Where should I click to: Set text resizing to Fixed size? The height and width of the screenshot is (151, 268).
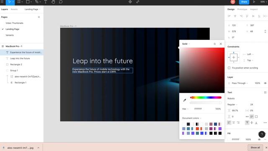pyautogui.click(x=256, y=117)
